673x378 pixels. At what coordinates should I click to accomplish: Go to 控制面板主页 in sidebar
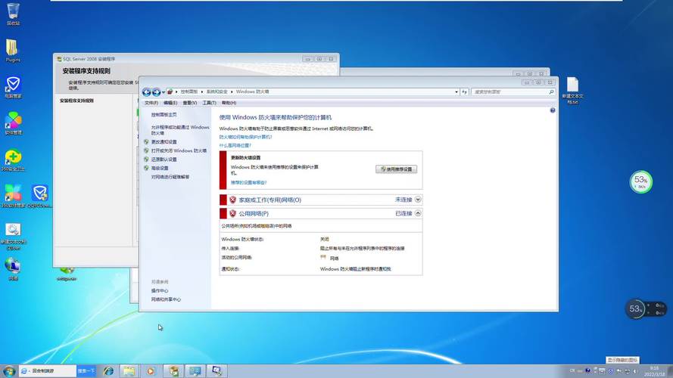[164, 115]
